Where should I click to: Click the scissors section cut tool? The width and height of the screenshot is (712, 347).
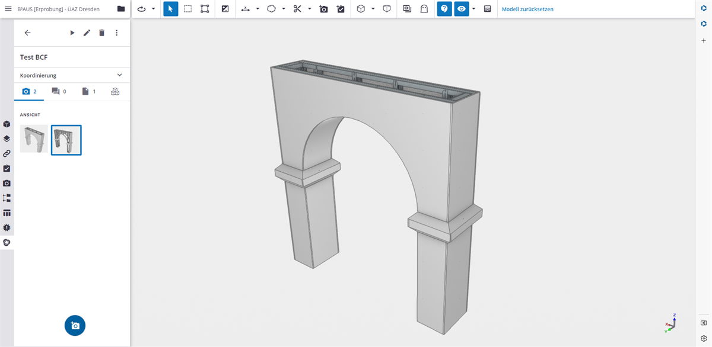point(297,9)
